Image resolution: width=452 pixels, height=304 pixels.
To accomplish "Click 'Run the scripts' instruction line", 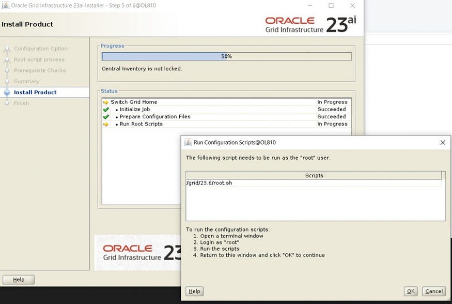I will (216, 249).
